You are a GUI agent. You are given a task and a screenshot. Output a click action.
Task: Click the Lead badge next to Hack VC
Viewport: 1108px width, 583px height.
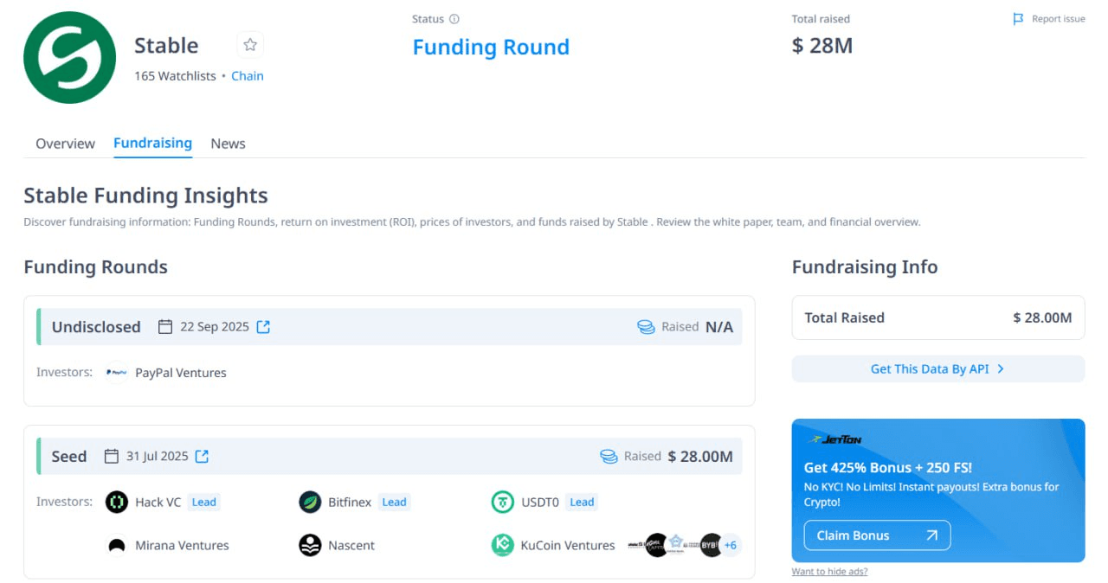coord(204,502)
